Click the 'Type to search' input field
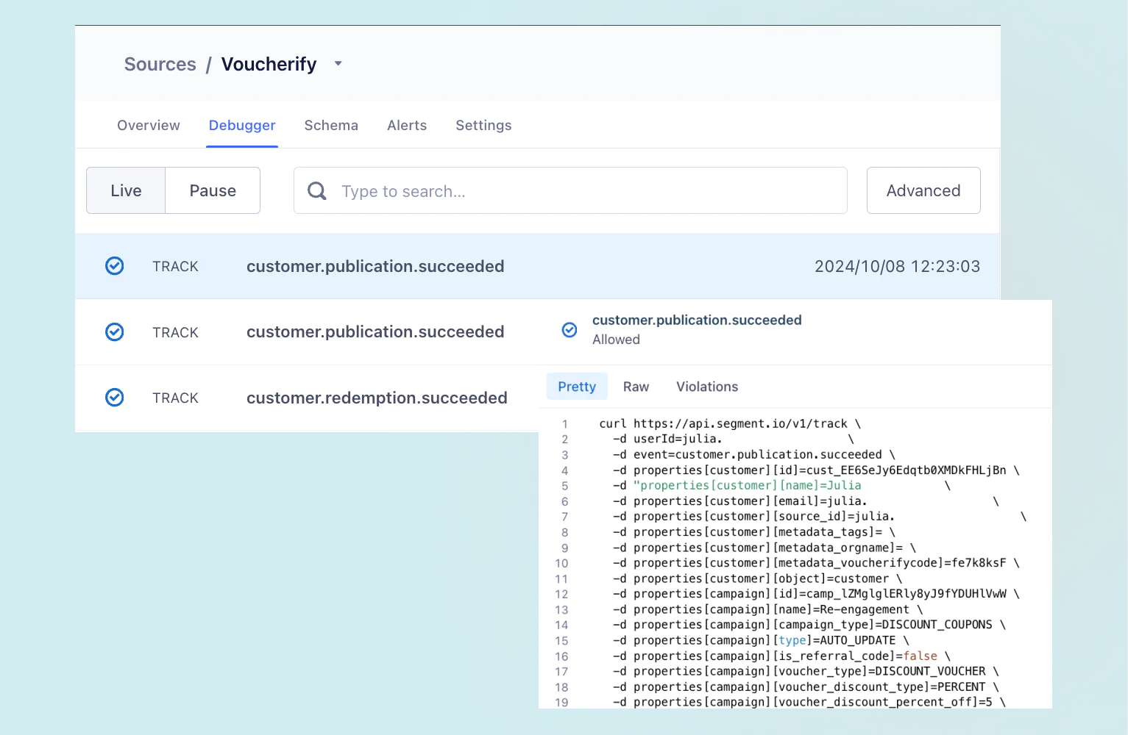This screenshot has width=1128, height=735. point(515,190)
